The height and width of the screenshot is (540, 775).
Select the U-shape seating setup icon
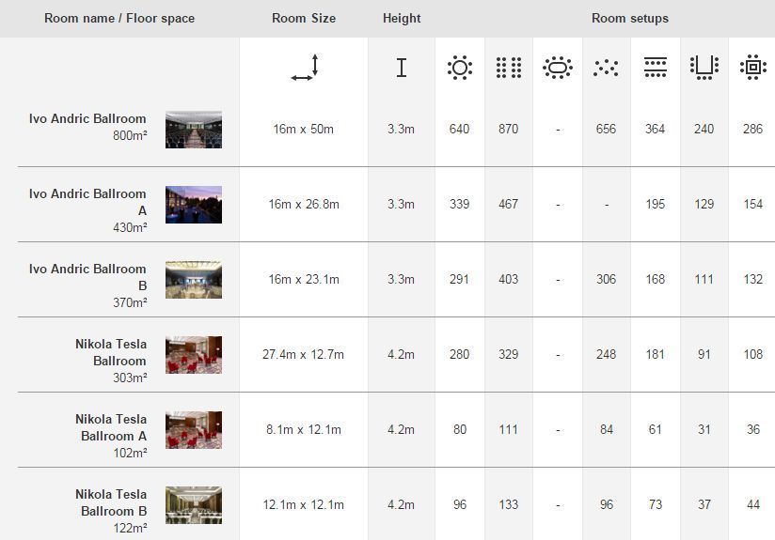coord(704,68)
